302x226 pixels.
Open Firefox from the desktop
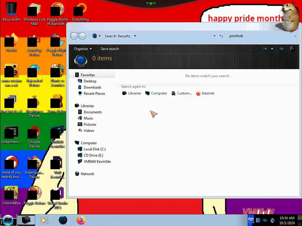[12, 43]
